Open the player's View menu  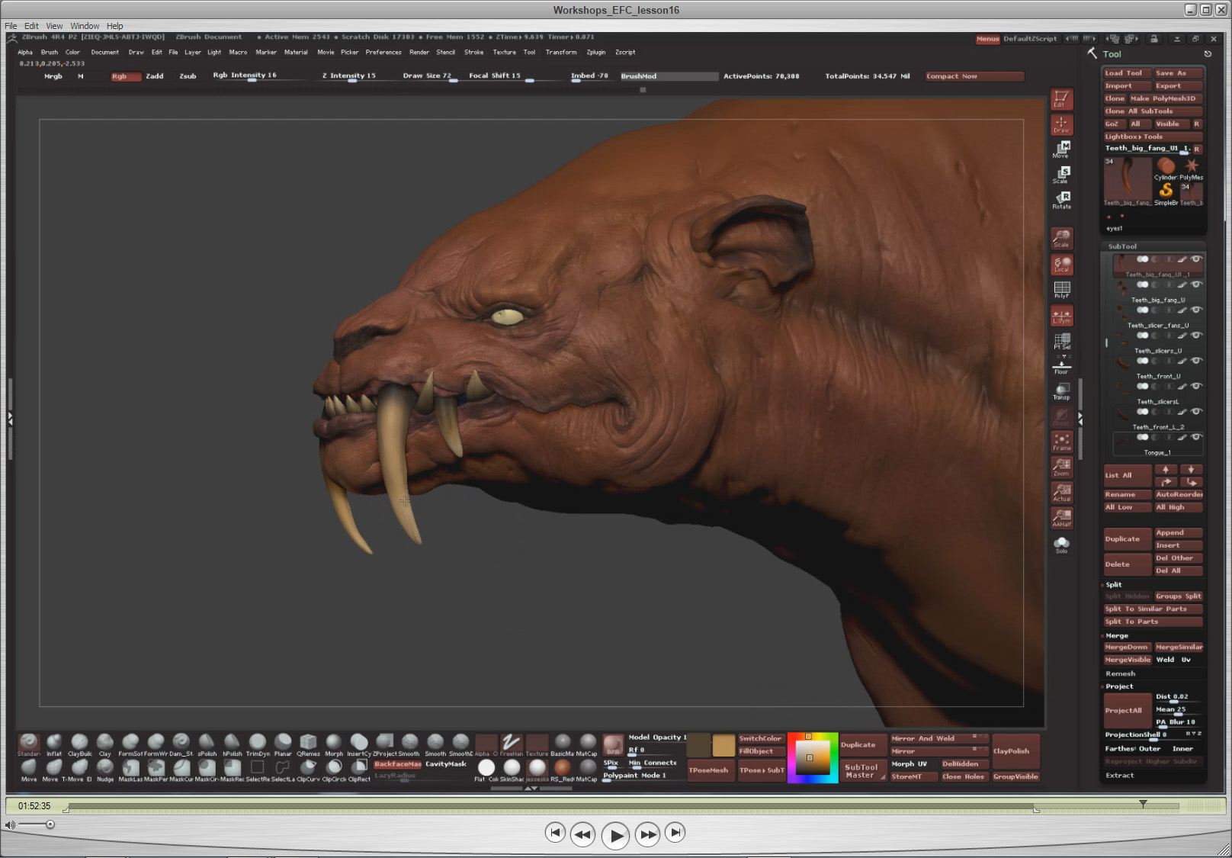click(54, 26)
